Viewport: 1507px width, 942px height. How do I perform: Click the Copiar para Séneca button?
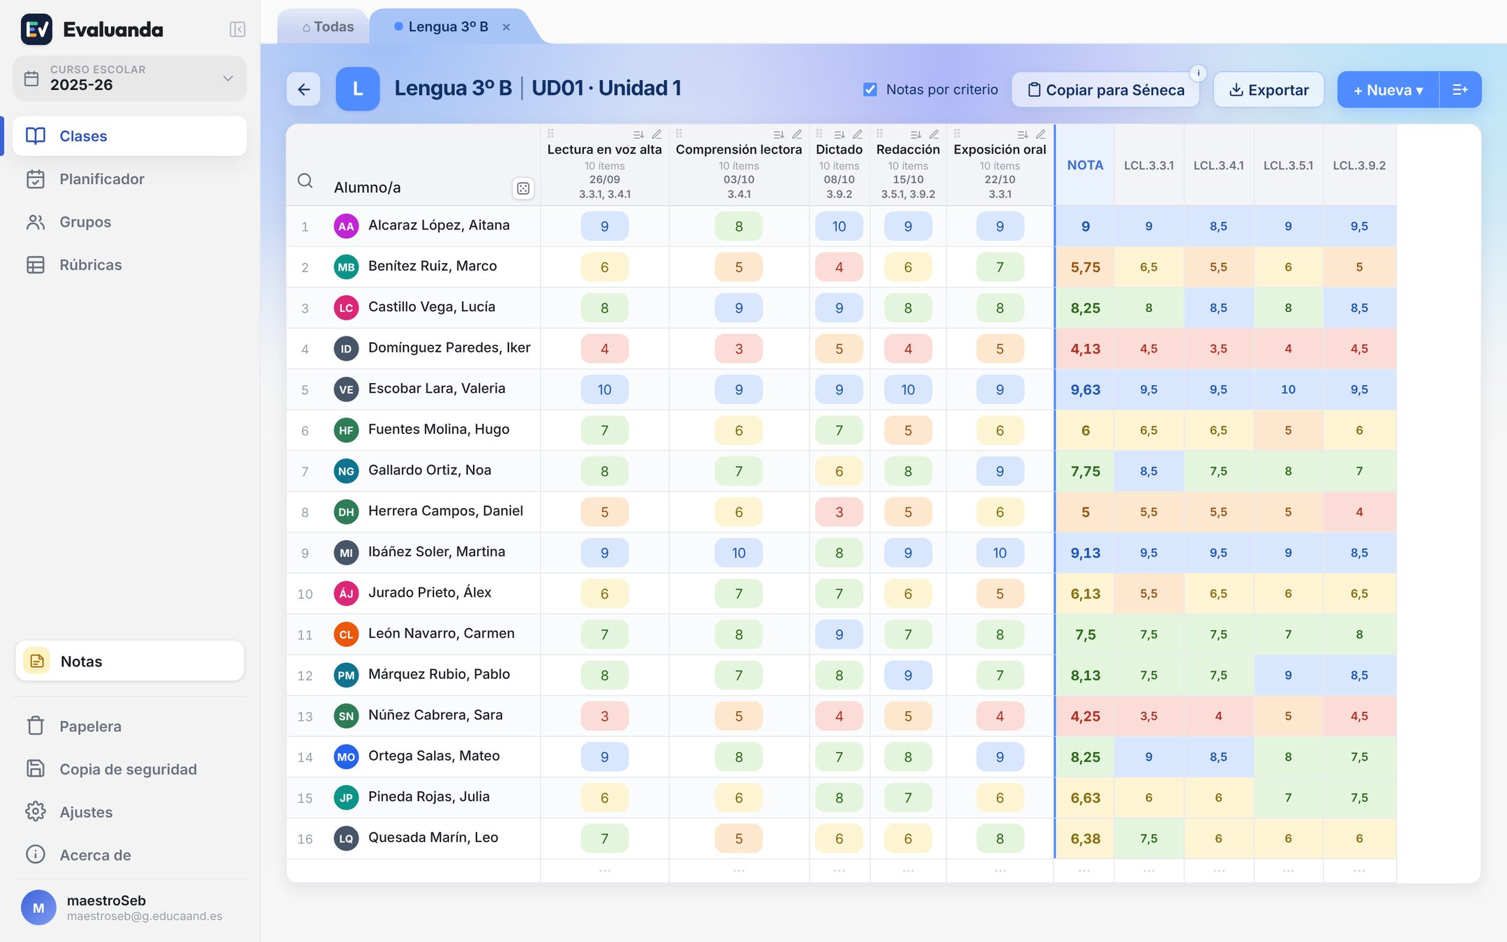(x=1105, y=89)
